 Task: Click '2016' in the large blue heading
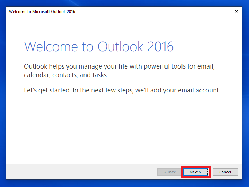click(x=160, y=46)
